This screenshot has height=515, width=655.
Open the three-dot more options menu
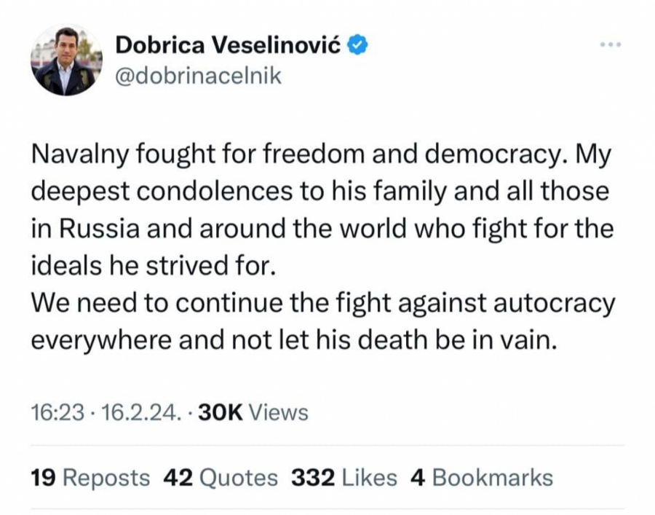click(610, 45)
